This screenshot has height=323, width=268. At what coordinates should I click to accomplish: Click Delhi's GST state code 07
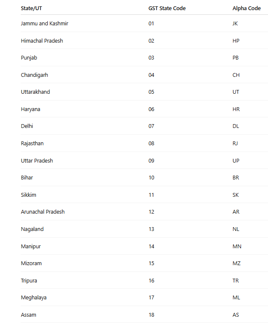pyautogui.click(x=151, y=126)
